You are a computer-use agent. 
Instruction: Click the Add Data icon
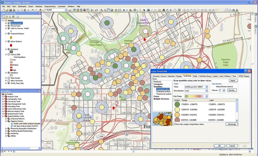(x=40, y=10)
